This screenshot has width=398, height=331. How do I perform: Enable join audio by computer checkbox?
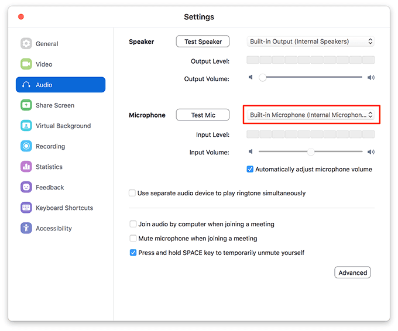click(x=133, y=224)
